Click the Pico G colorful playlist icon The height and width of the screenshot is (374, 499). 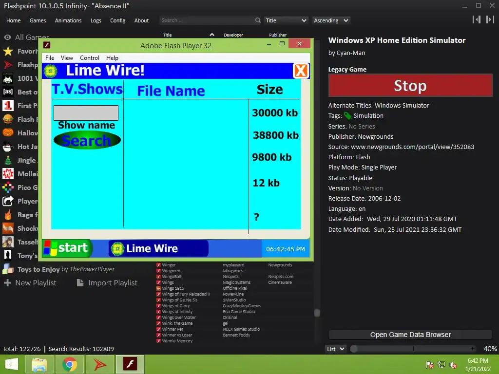click(8, 187)
